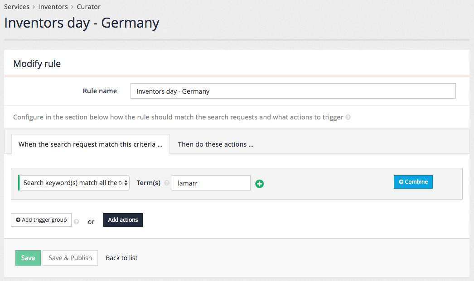Click the plus icon inside the Combine button
474x281 pixels.
click(x=401, y=181)
